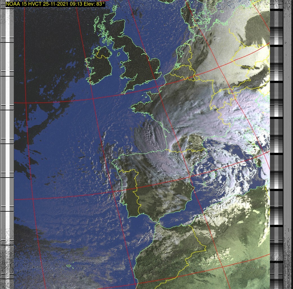Click the small Madeira island outline
Viewport: 293px width, 289px height.
(68, 266)
